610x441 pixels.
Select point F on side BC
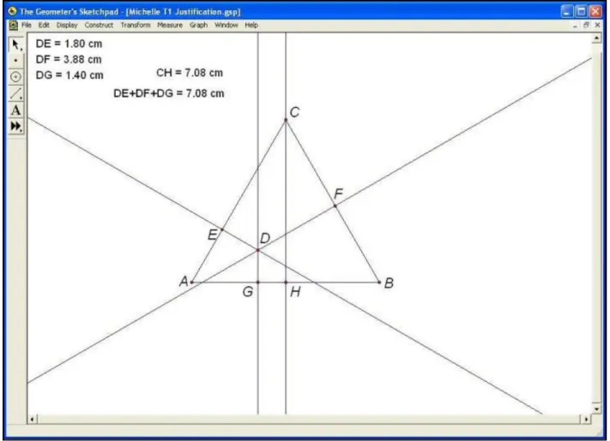click(x=335, y=206)
